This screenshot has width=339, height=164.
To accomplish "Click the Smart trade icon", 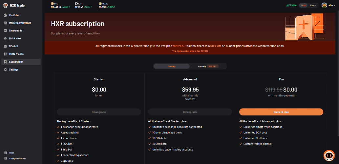I will point(5,31).
